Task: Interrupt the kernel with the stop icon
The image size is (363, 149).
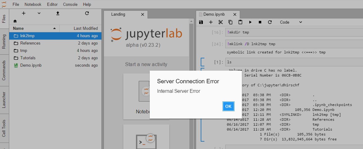Action: pos(260,22)
